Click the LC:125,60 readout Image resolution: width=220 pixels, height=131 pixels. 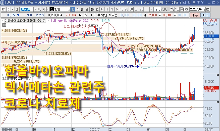[210, 20]
